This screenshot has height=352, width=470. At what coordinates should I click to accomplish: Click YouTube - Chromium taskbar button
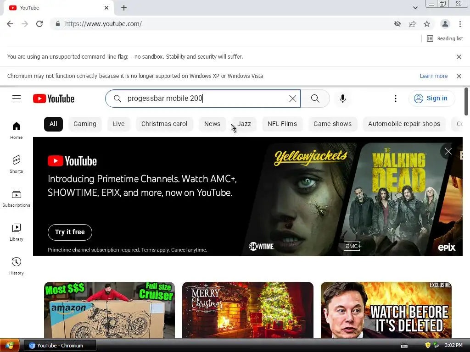[x=60, y=346]
